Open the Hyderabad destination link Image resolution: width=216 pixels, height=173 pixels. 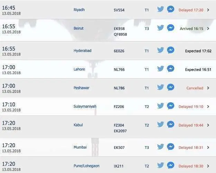click(x=82, y=51)
